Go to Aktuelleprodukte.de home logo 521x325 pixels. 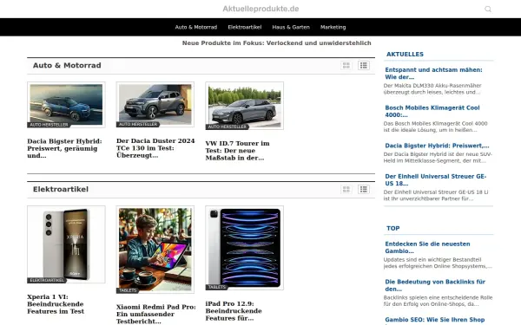[x=260, y=9]
